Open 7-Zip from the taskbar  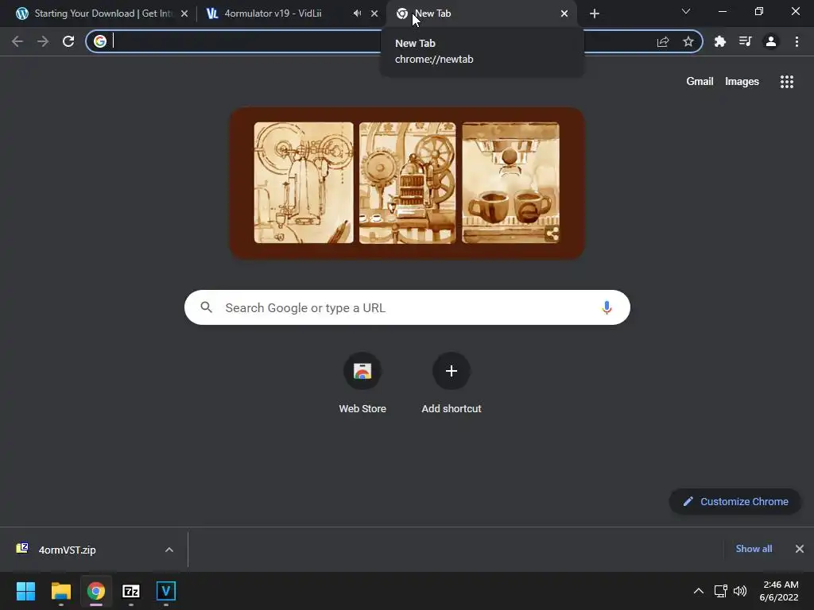tap(131, 591)
